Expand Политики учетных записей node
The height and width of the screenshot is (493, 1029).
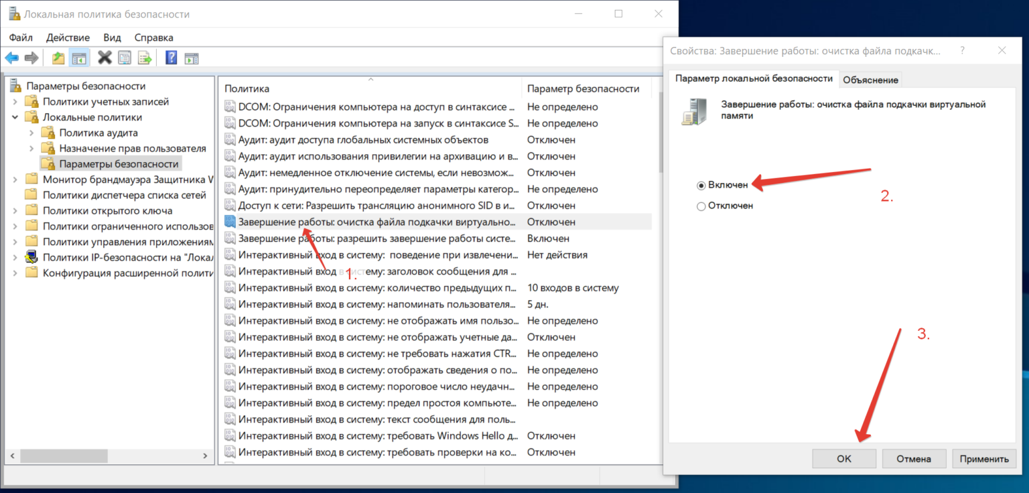(15, 101)
